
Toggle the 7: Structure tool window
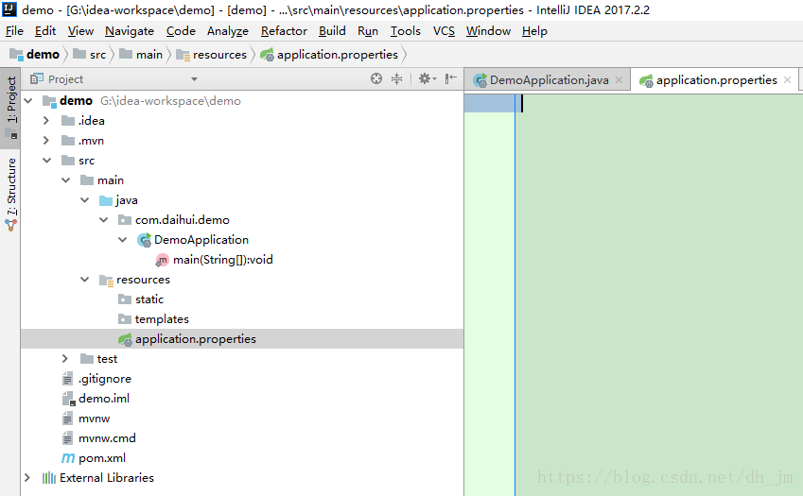click(x=10, y=195)
